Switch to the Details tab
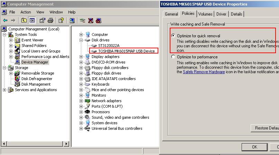 (236, 14)
